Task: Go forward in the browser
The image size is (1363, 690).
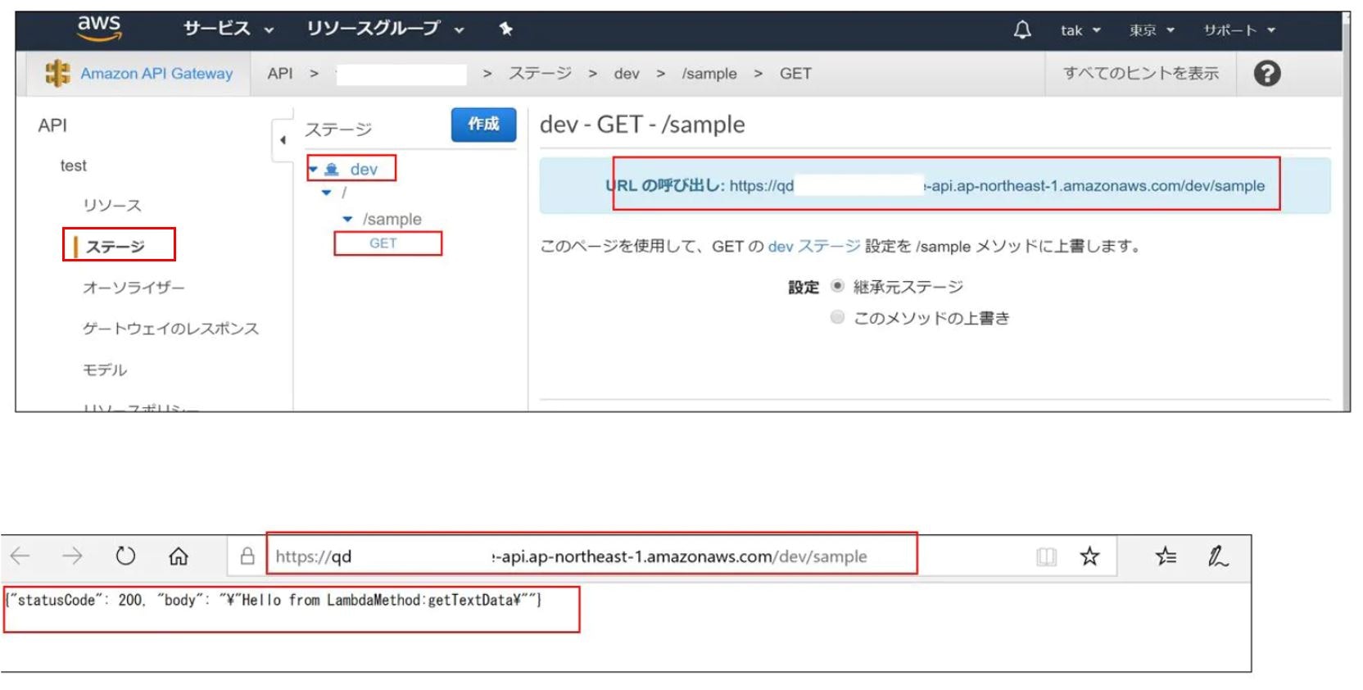Action: (x=73, y=556)
